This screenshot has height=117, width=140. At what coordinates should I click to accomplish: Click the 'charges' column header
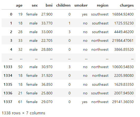pyautogui.click(x=127, y=6)
